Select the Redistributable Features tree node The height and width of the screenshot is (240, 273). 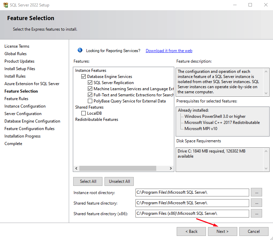pyautogui.click(x=96, y=119)
